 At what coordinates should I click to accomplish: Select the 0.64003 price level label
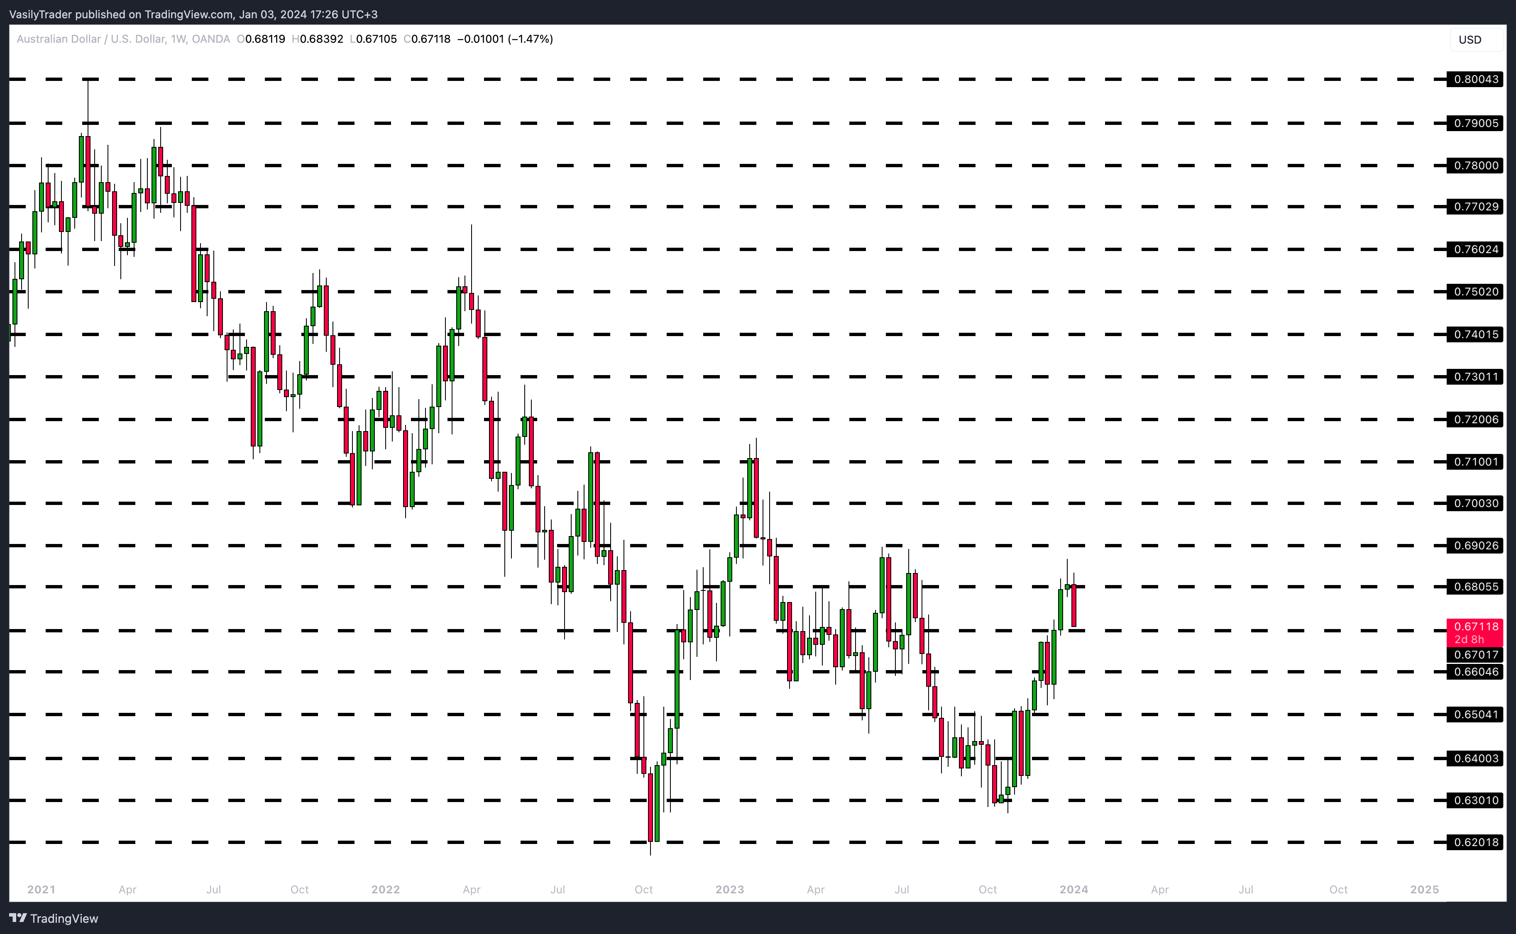tap(1474, 758)
